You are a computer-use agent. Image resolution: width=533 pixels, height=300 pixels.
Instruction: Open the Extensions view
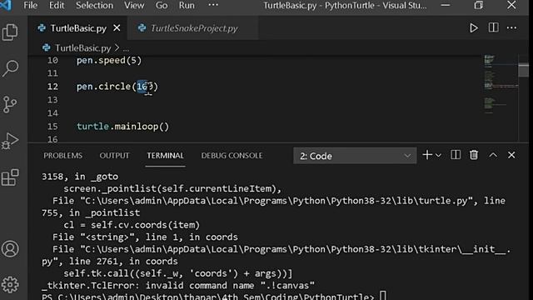pyautogui.click(x=10, y=177)
